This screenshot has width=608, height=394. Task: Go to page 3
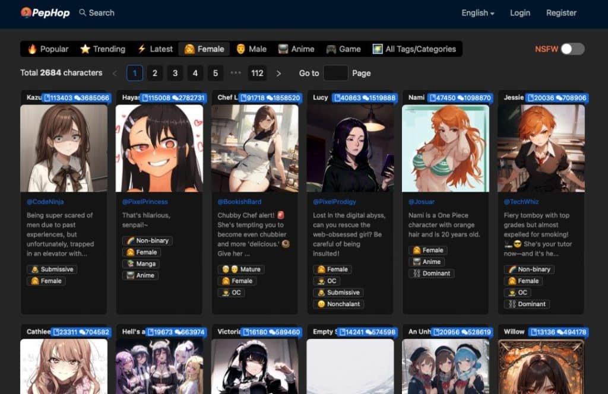[175, 73]
